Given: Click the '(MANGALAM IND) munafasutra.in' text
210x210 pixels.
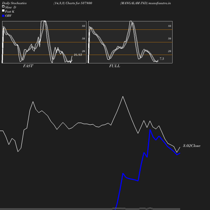Looking at the screenshot, I should pyautogui.click(x=145, y=3).
